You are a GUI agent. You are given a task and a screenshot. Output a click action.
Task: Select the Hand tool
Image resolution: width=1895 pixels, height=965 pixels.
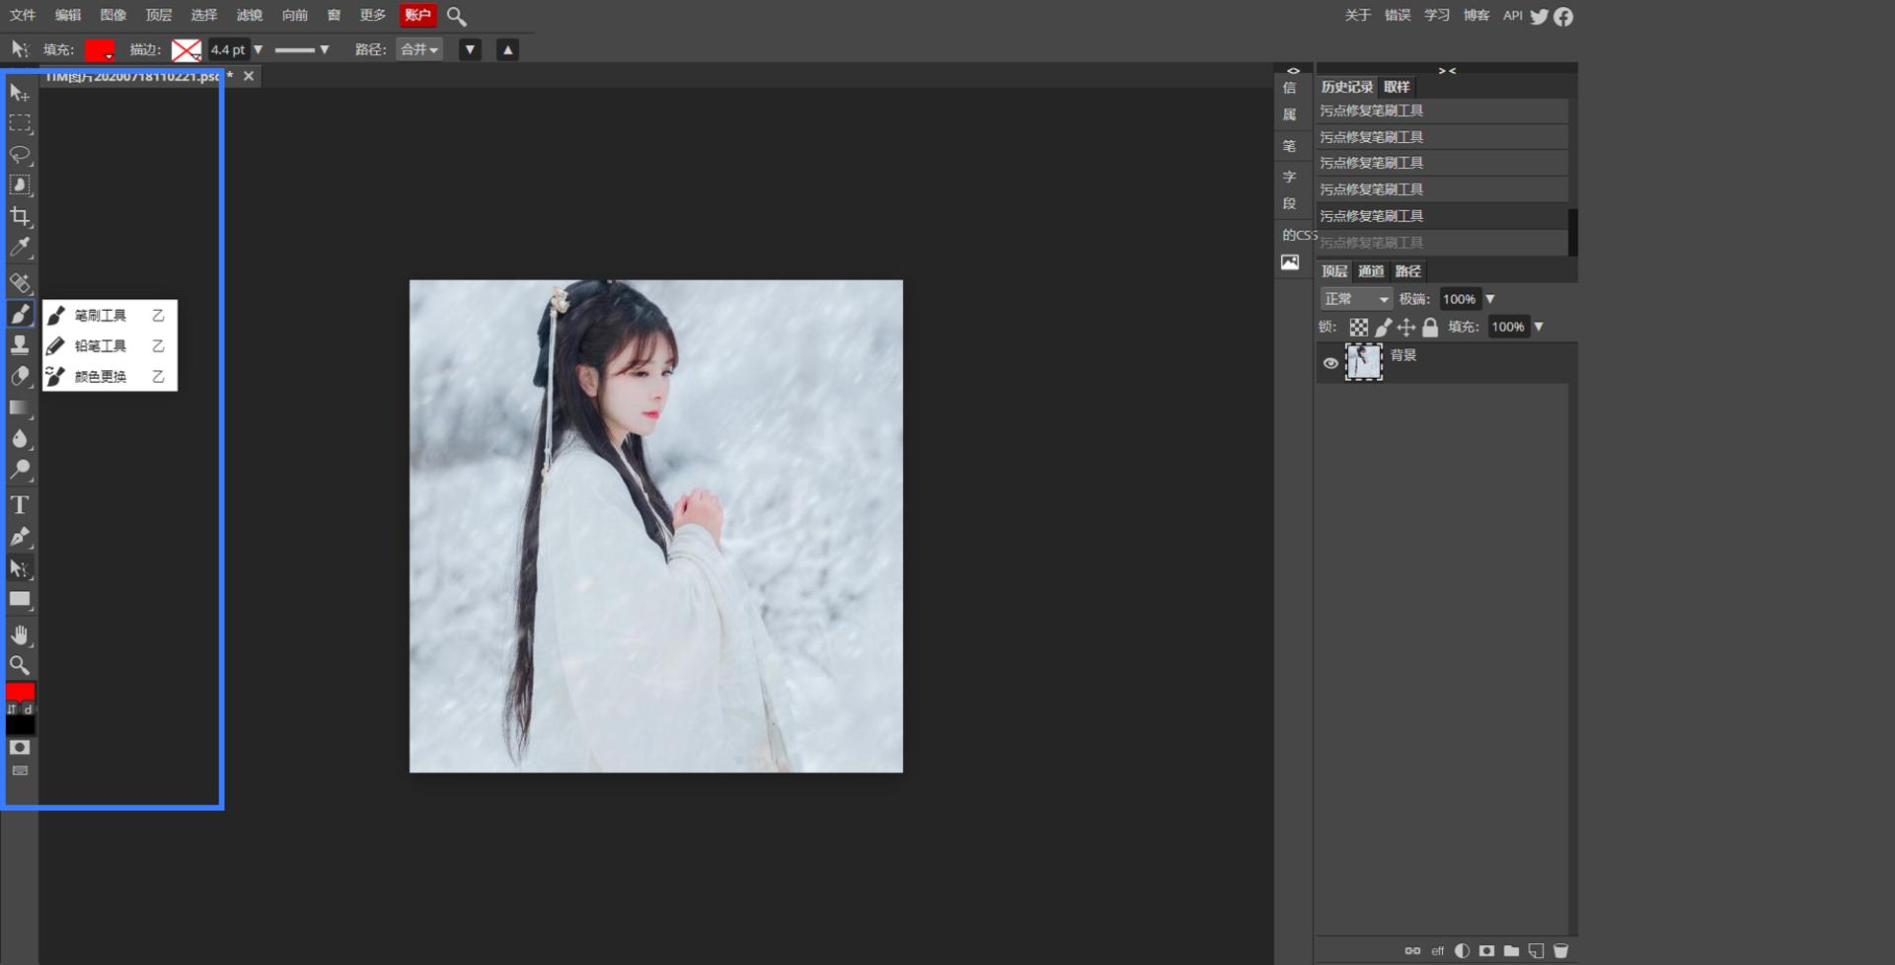click(x=20, y=634)
